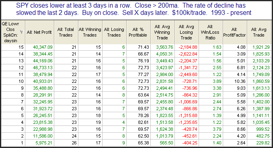The image size is (273, 148).
Task: Click avg trade value 2,103.29
Action: coord(261,61)
